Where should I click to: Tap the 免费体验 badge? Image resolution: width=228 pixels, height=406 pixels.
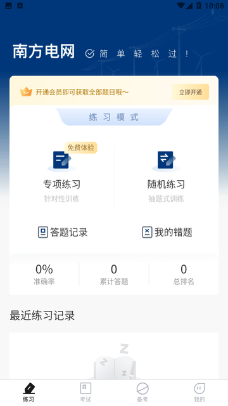[x=80, y=148]
